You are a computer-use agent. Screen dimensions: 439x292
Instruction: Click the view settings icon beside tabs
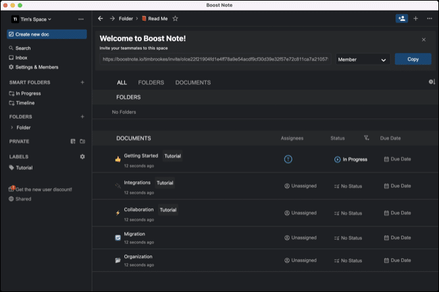pos(432,82)
